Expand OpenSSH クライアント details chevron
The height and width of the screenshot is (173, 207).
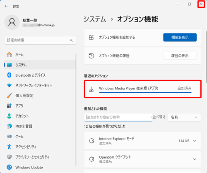[195, 159]
